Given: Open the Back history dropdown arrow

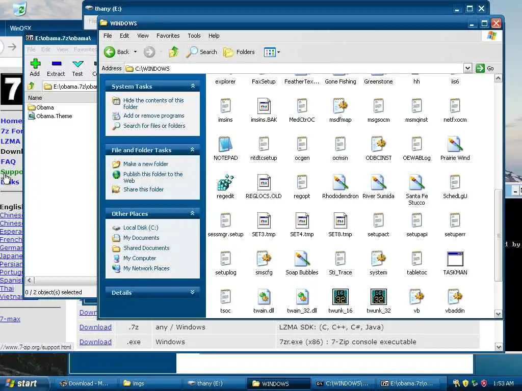Looking at the screenshot, I should click(135, 52).
